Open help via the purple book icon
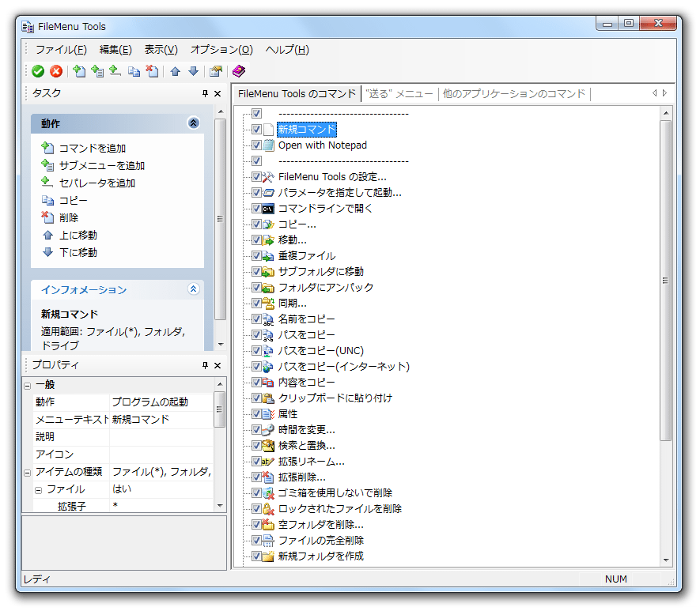The image size is (700, 611). tap(239, 71)
